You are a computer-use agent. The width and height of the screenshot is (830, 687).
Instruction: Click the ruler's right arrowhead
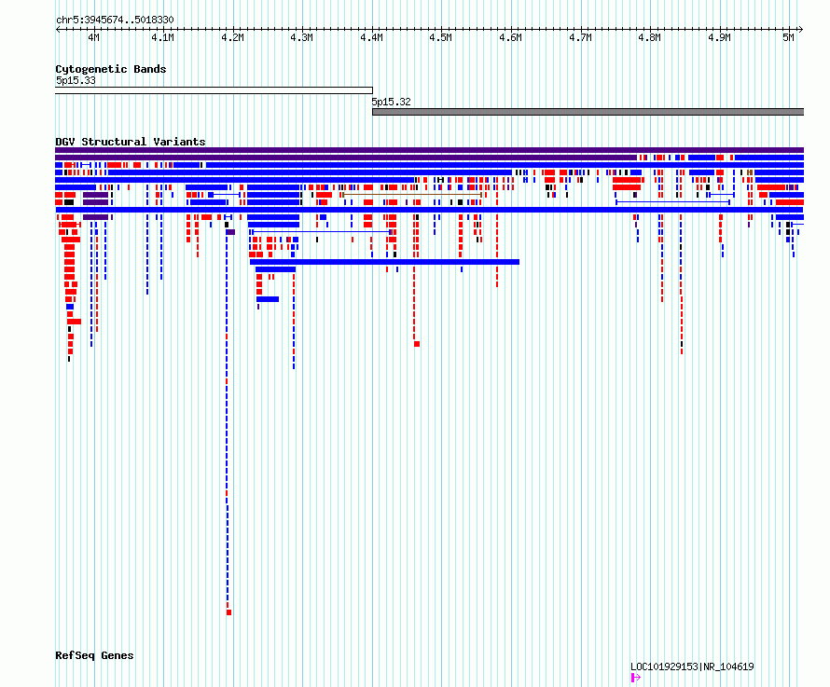point(801,30)
